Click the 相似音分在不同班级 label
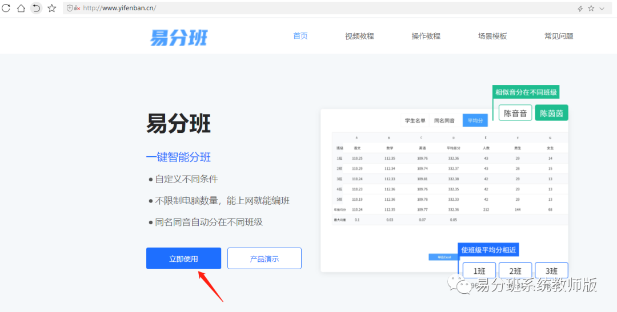617x312 pixels. (526, 92)
